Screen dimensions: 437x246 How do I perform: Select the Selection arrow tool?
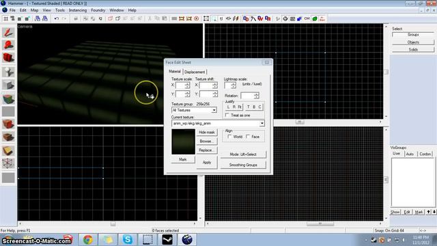click(x=8, y=32)
